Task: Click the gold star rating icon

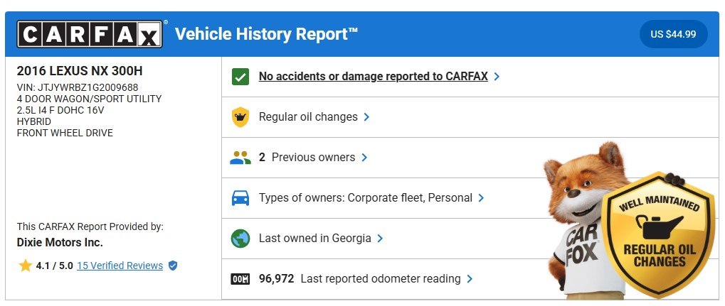Action: (26, 266)
